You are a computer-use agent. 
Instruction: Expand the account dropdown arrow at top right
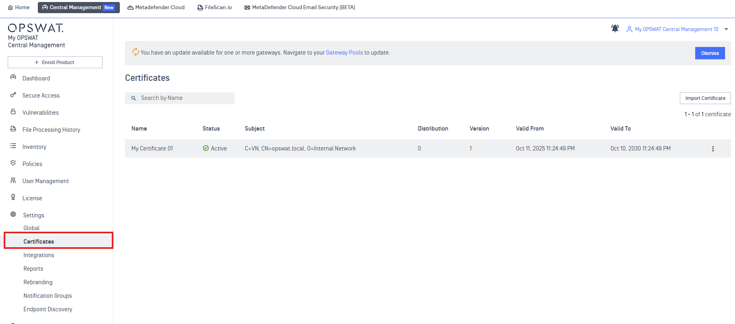click(x=726, y=29)
